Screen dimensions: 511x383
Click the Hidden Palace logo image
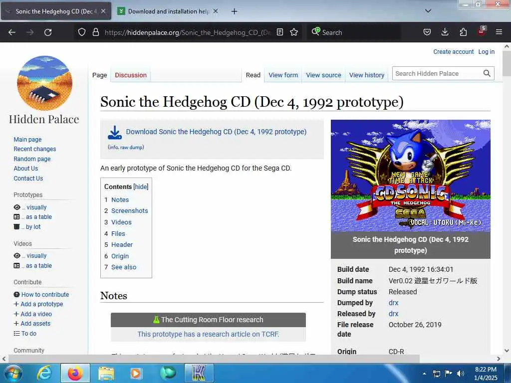tap(44, 83)
